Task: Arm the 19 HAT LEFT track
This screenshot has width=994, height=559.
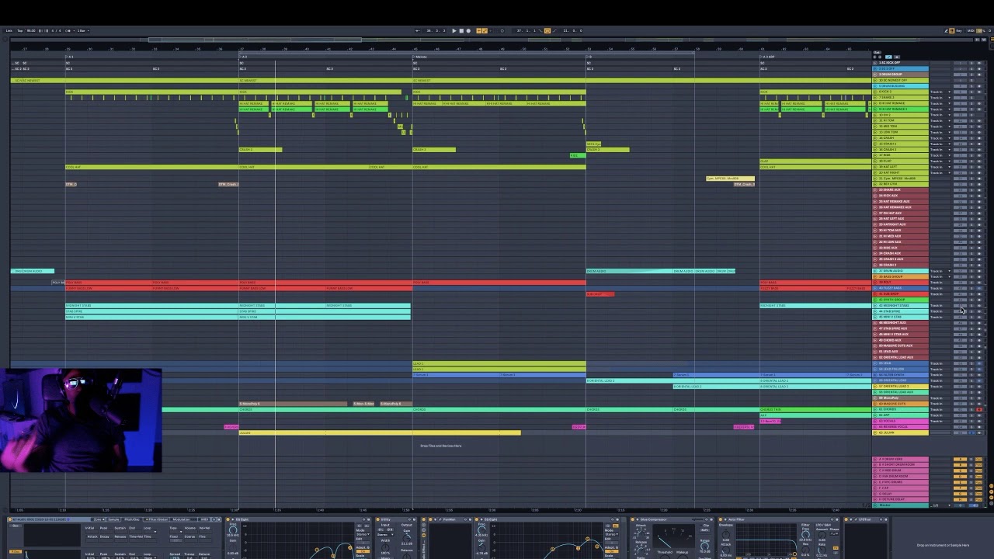Action: pyautogui.click(x=979, y=167)
